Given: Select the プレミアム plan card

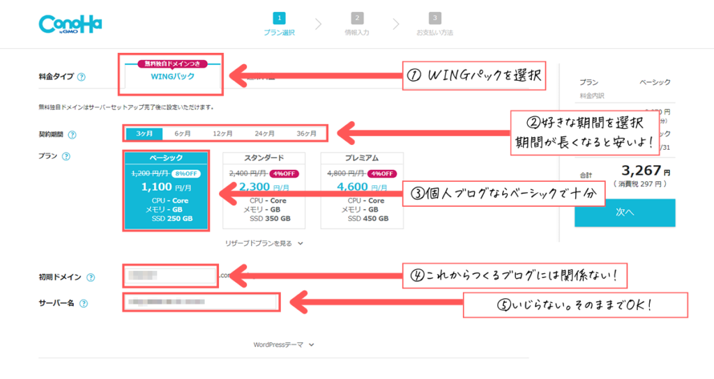Looking at the screenshot, I should click(x=362, y=191).
